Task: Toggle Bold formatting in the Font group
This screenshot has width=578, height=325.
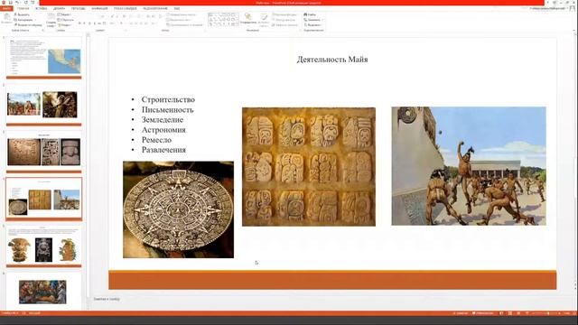Action: 79,23
